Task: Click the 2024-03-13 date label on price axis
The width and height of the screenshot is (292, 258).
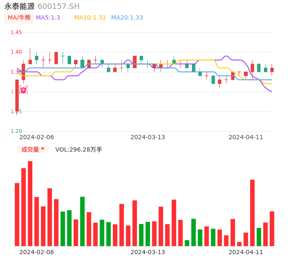Action: (x=148, y=137)
